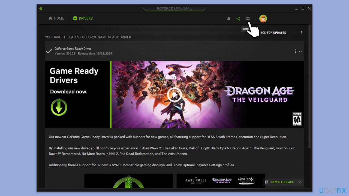The height and width of the screenshot is (196, 349).
Task: Click the Game Ready Drivers banner text
Action: 74,75
